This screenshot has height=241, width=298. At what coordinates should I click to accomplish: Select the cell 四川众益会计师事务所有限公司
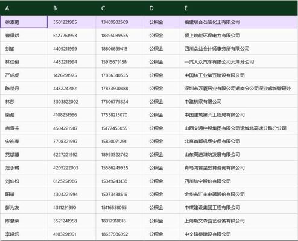click(238, 49)
